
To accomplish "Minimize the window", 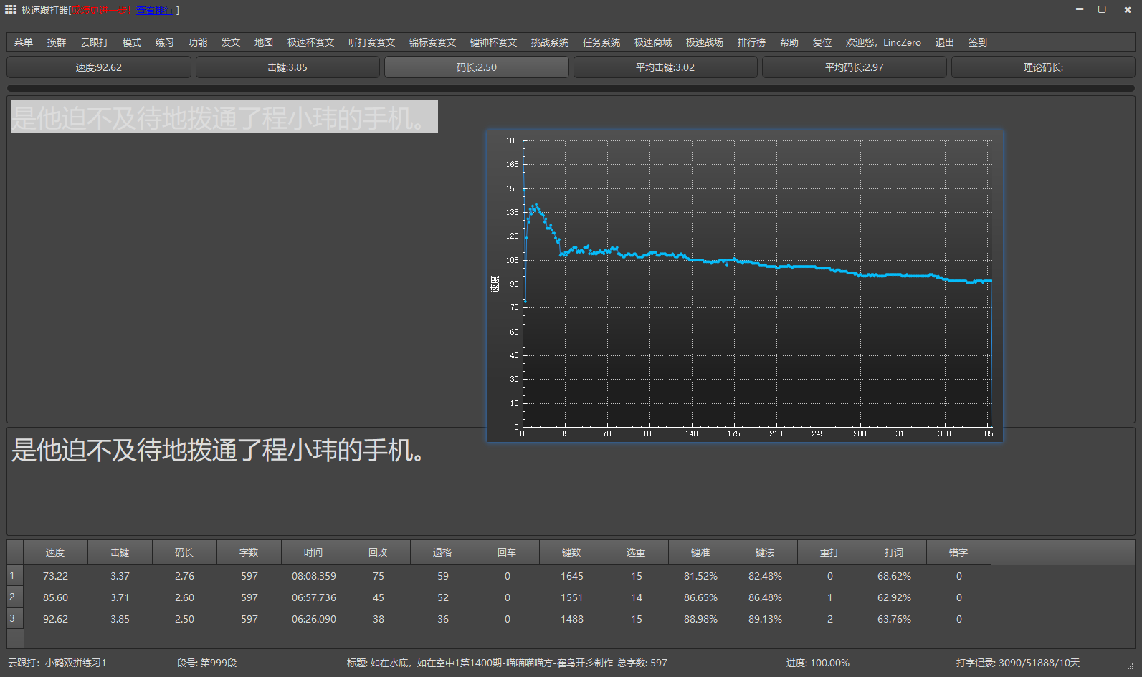I will (x=1080, y=9).
